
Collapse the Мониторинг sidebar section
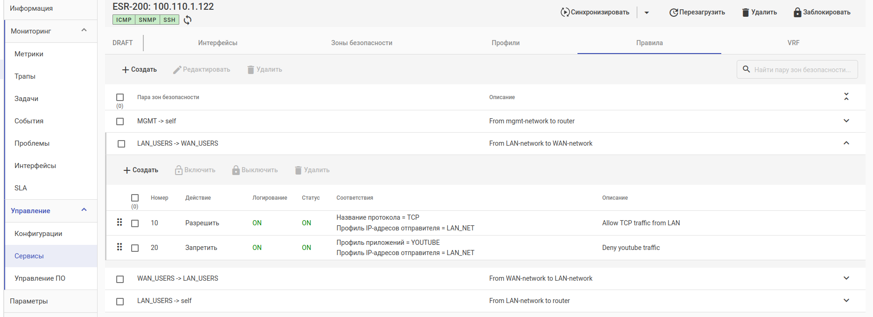tap(84, 31)
